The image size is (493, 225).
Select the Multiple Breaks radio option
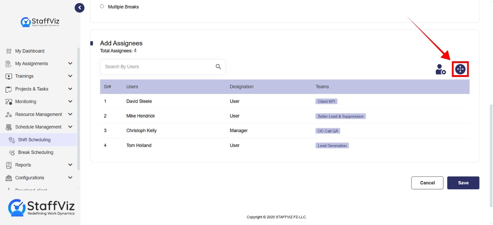[102, 6]
